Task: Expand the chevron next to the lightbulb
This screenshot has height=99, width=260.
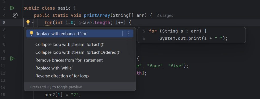Action: click(34, 23)
